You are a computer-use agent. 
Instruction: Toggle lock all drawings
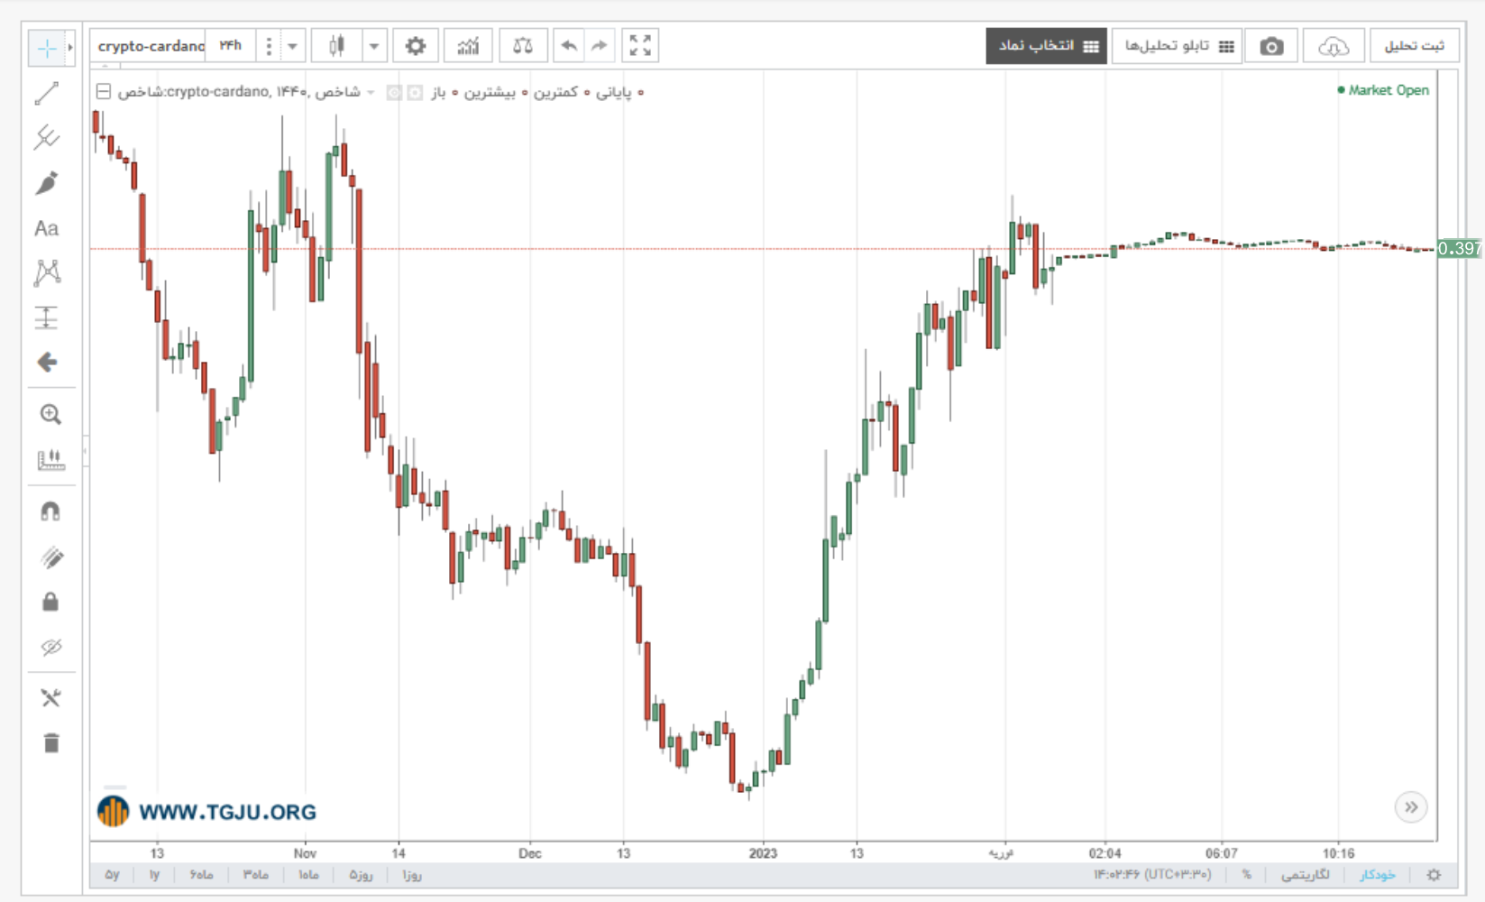click(50, 602)
